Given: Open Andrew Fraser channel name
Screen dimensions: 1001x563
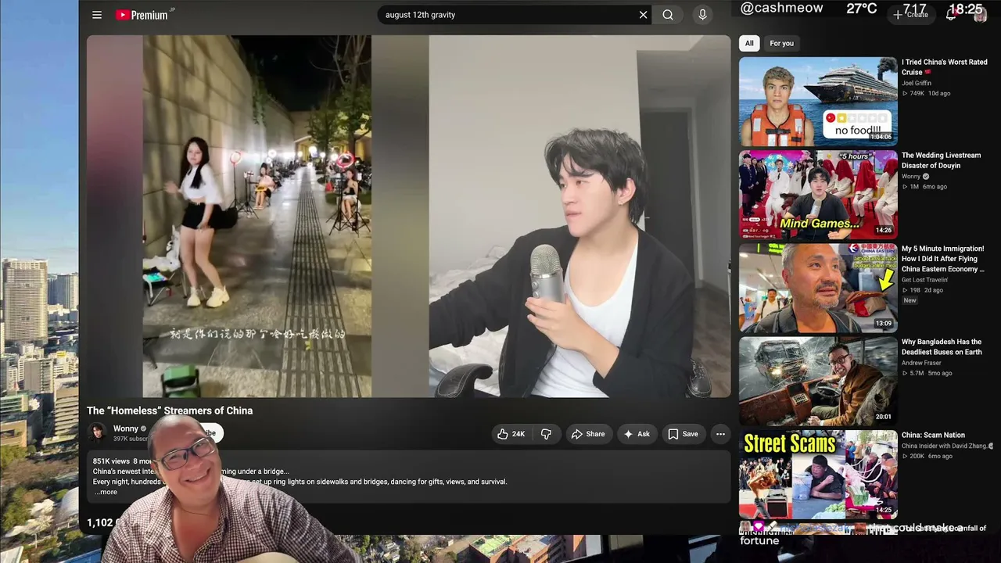Looking at the screenshot, I should (922, 363).
